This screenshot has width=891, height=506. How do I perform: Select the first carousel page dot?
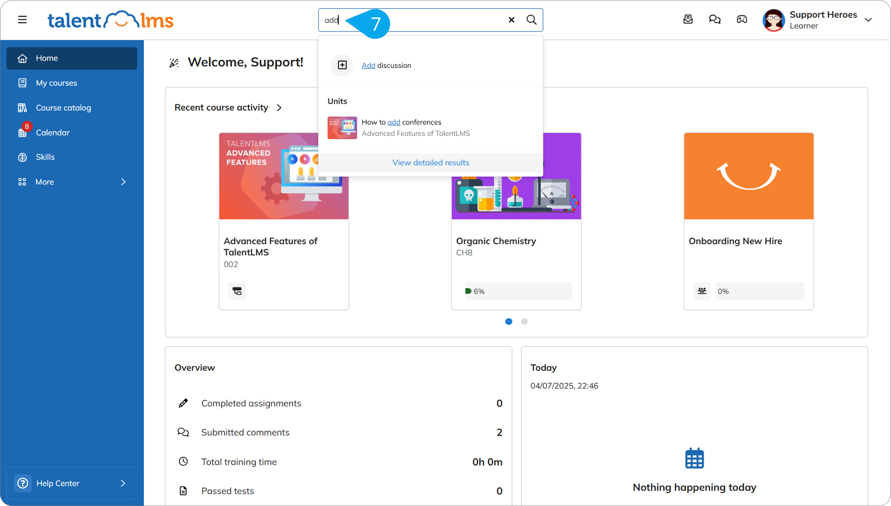click(509, 321)
